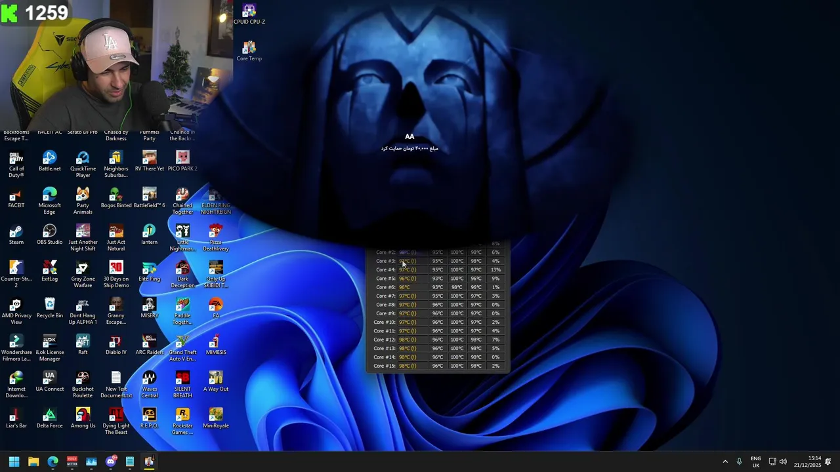Select the lantern desktop icon

point(149,235)
